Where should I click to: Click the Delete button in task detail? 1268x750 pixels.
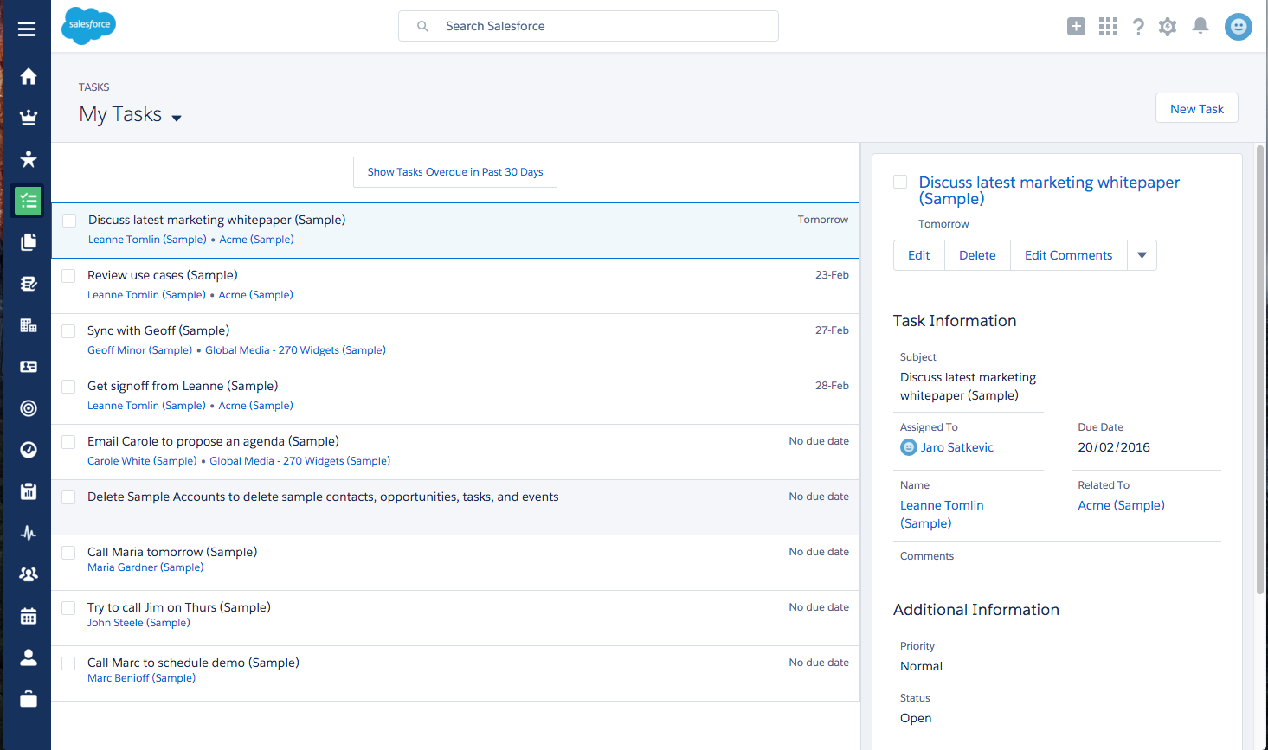coord(977,255)
